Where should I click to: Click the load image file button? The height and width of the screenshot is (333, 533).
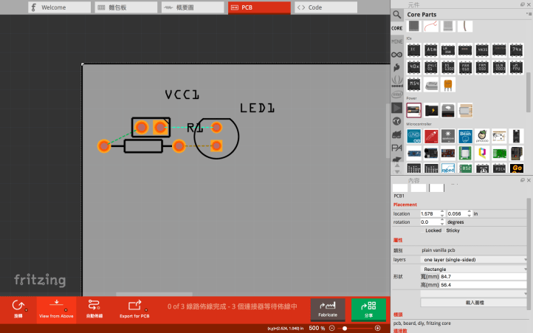pos(474,303)
